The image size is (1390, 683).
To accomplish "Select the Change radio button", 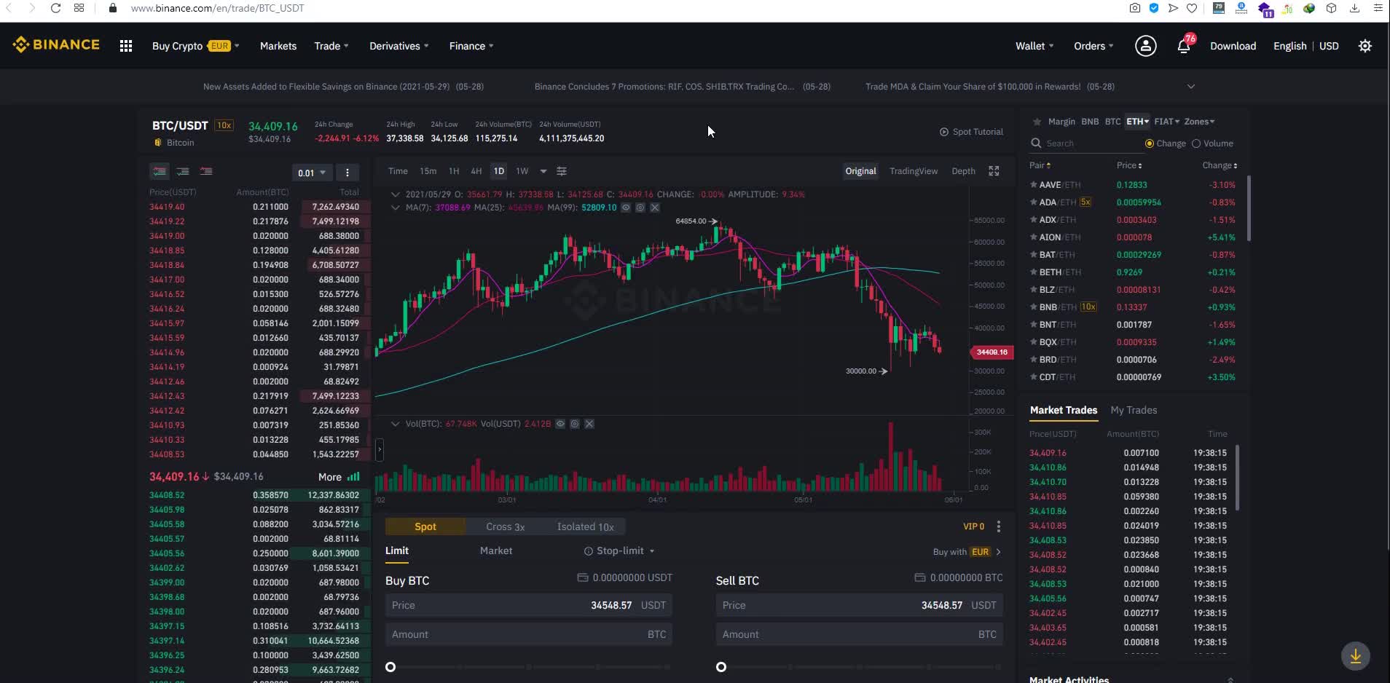I will point(1150,143).
